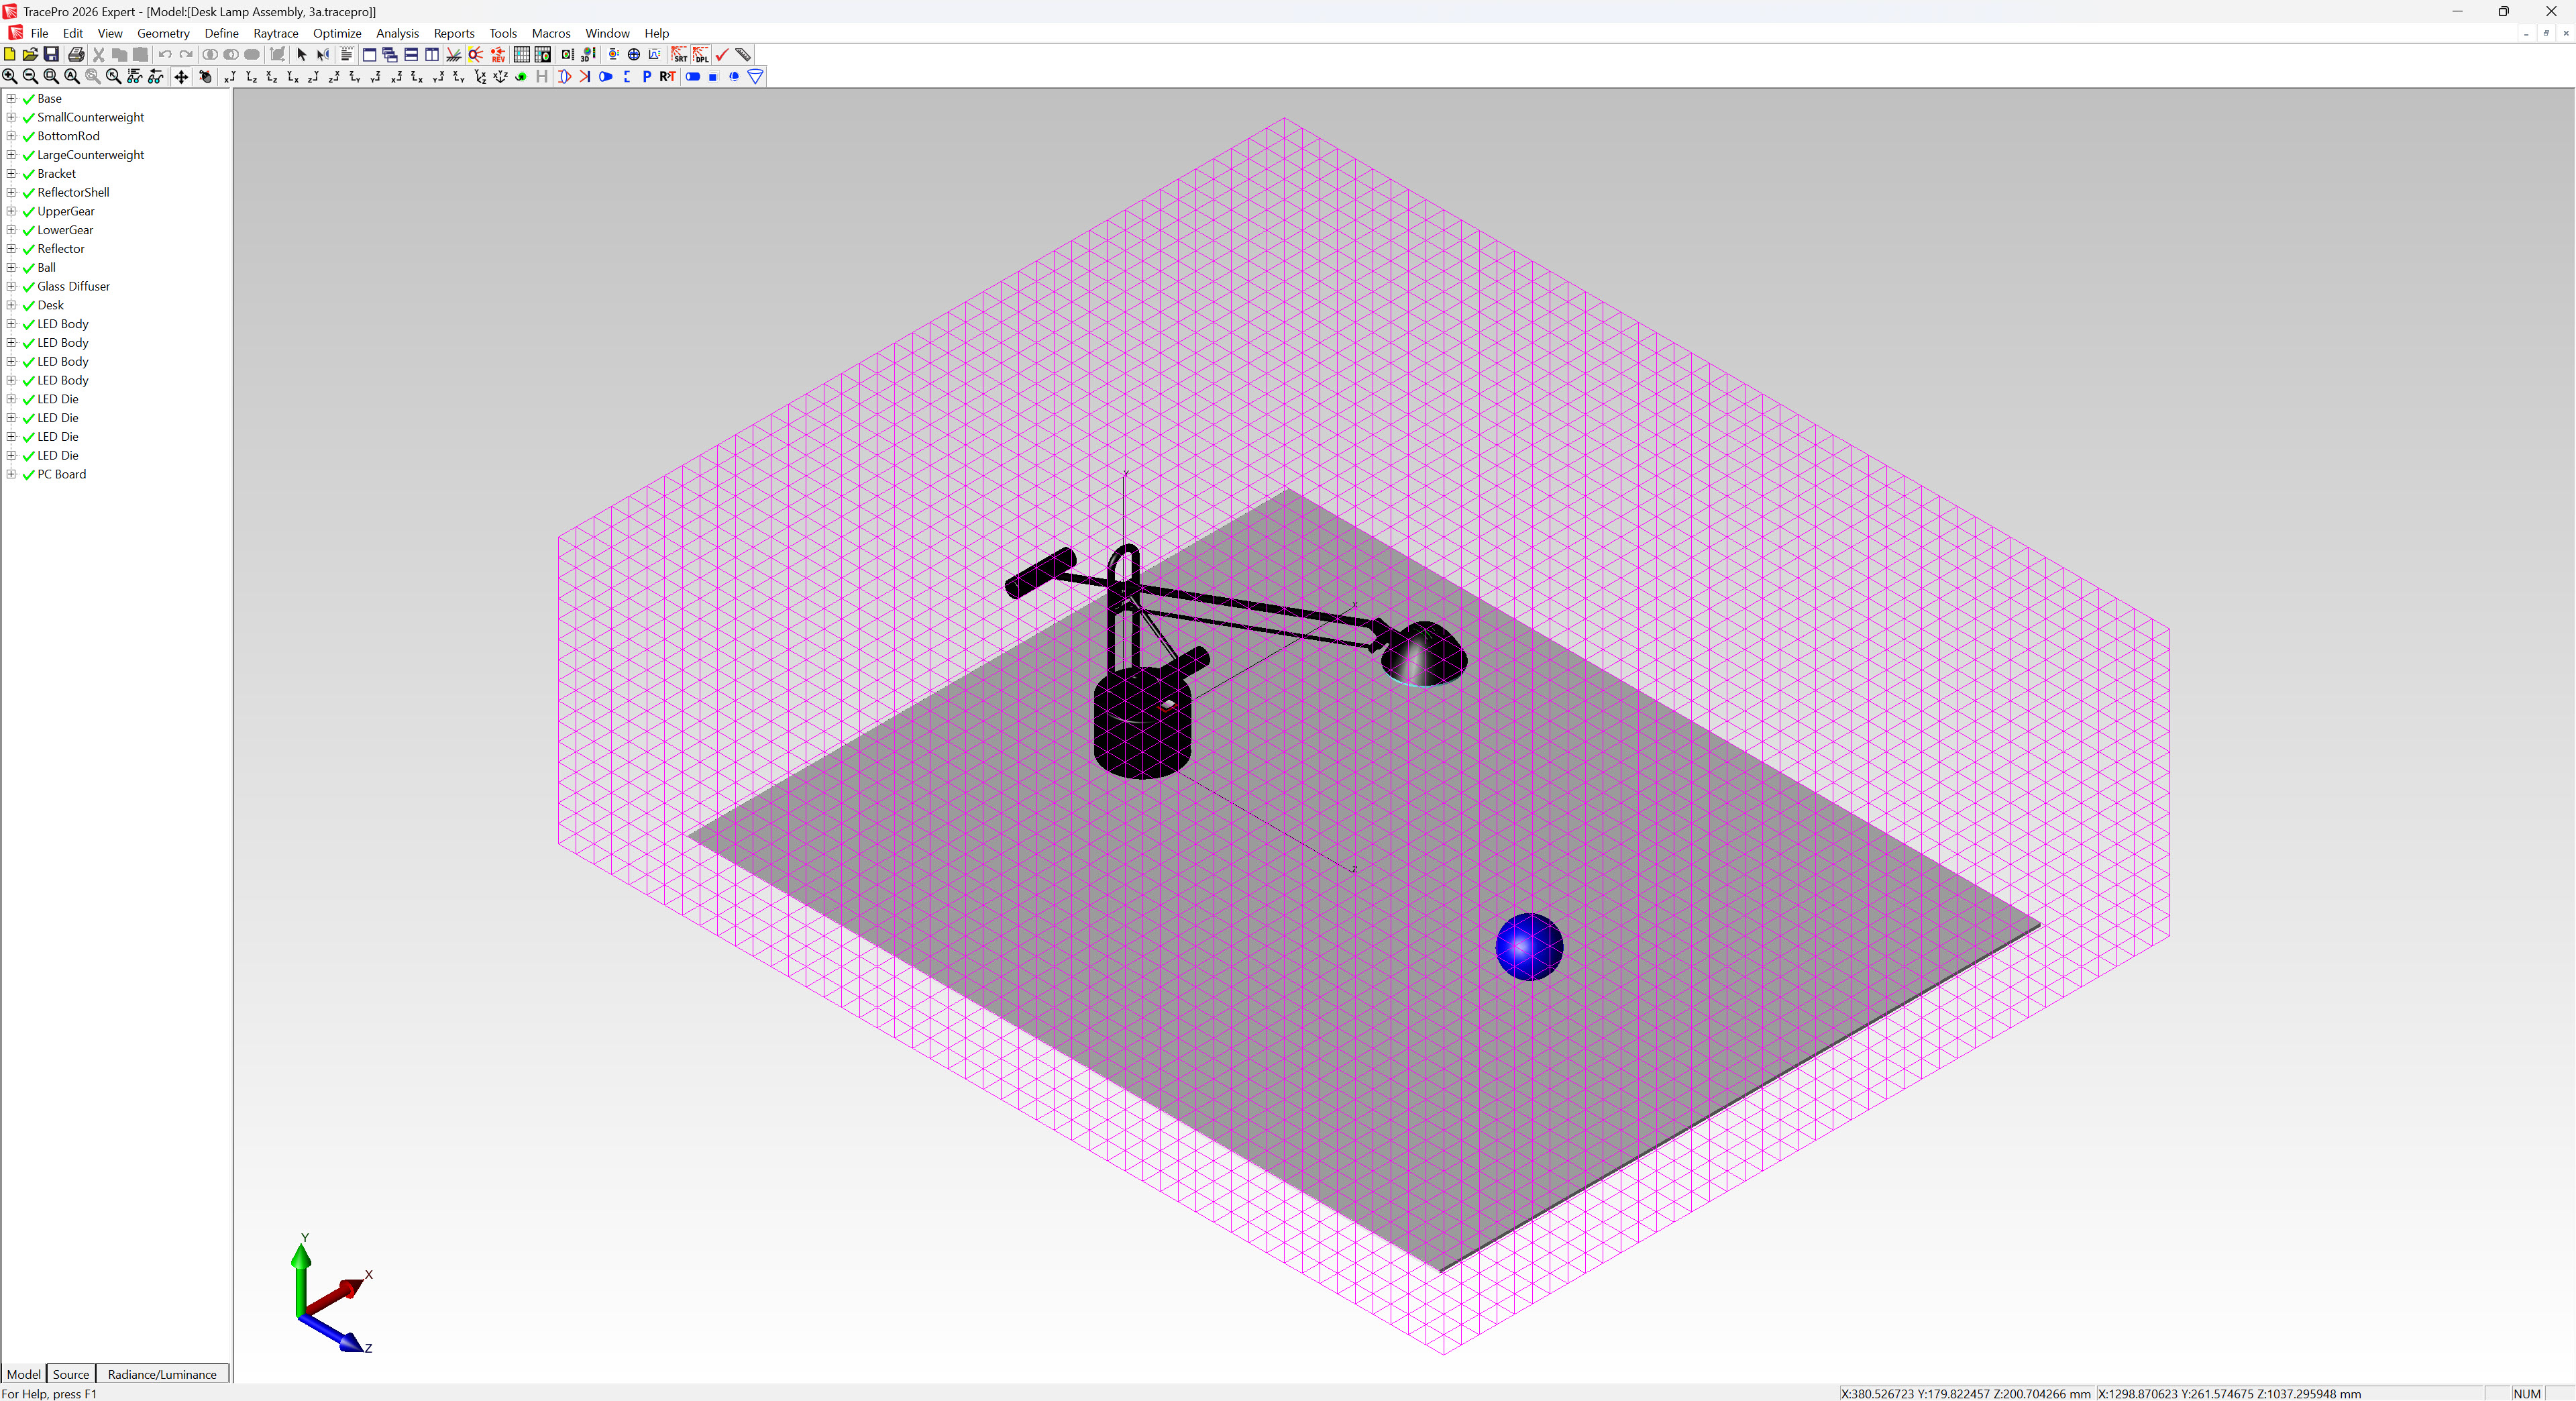Image resolution: width=2576 pixels, height=1401 pixels.
Task: Expand the Glass Diffuser tree node
Action: point(11,286)
